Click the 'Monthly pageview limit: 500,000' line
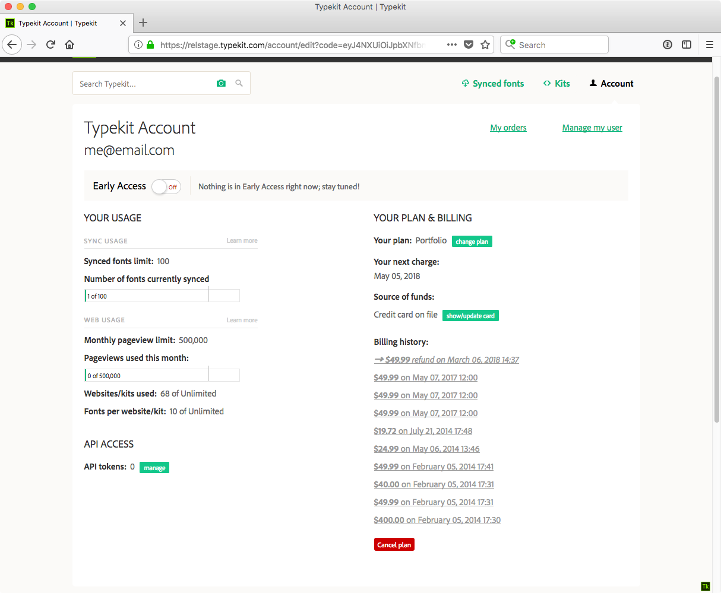The height and width of the screenshot is (593, 721). (146, 340)
